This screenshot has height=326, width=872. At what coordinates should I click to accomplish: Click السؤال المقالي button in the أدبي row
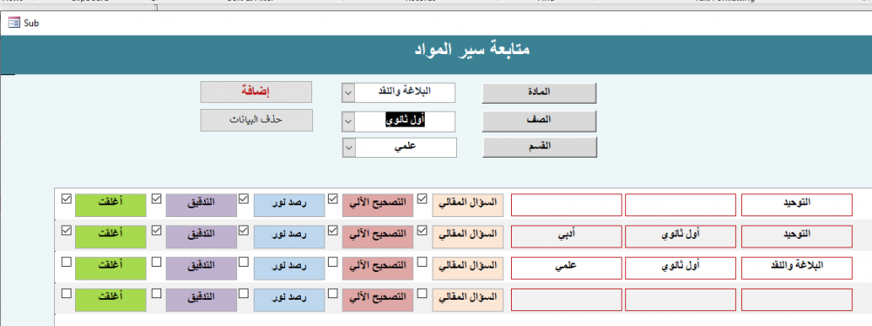coord(467,236)
